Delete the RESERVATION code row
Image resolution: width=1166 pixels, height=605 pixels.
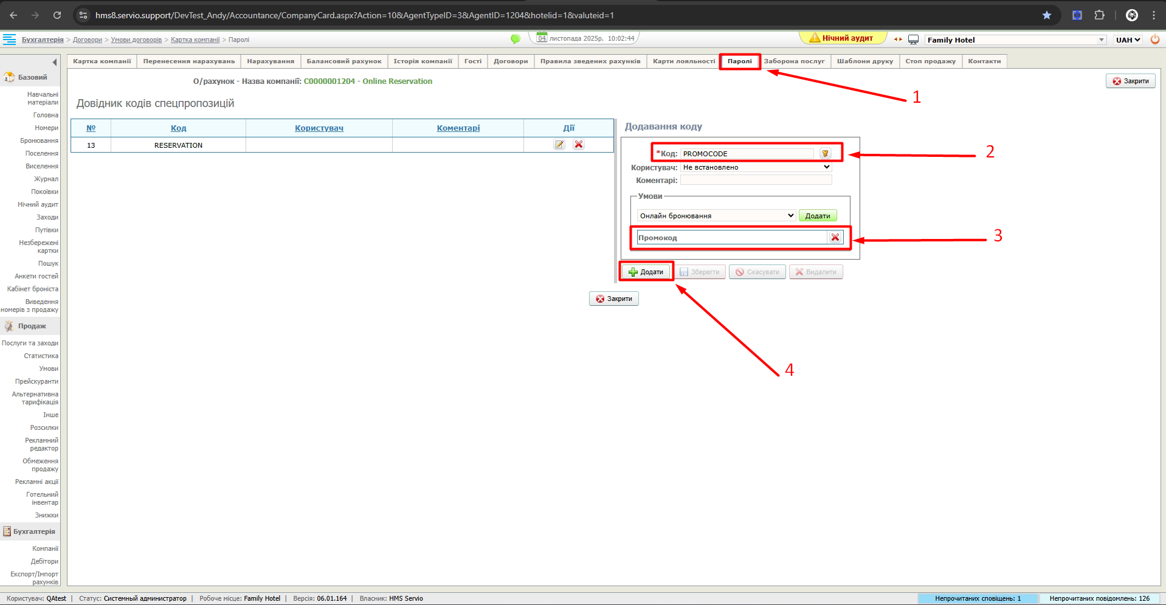click(x=579, y=145)
